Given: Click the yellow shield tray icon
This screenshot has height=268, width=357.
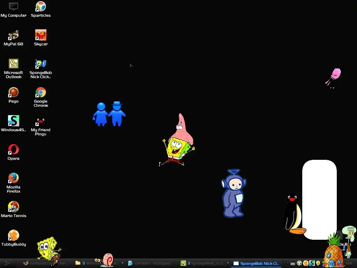Looking at the screenshot, I should pos(318,263).
